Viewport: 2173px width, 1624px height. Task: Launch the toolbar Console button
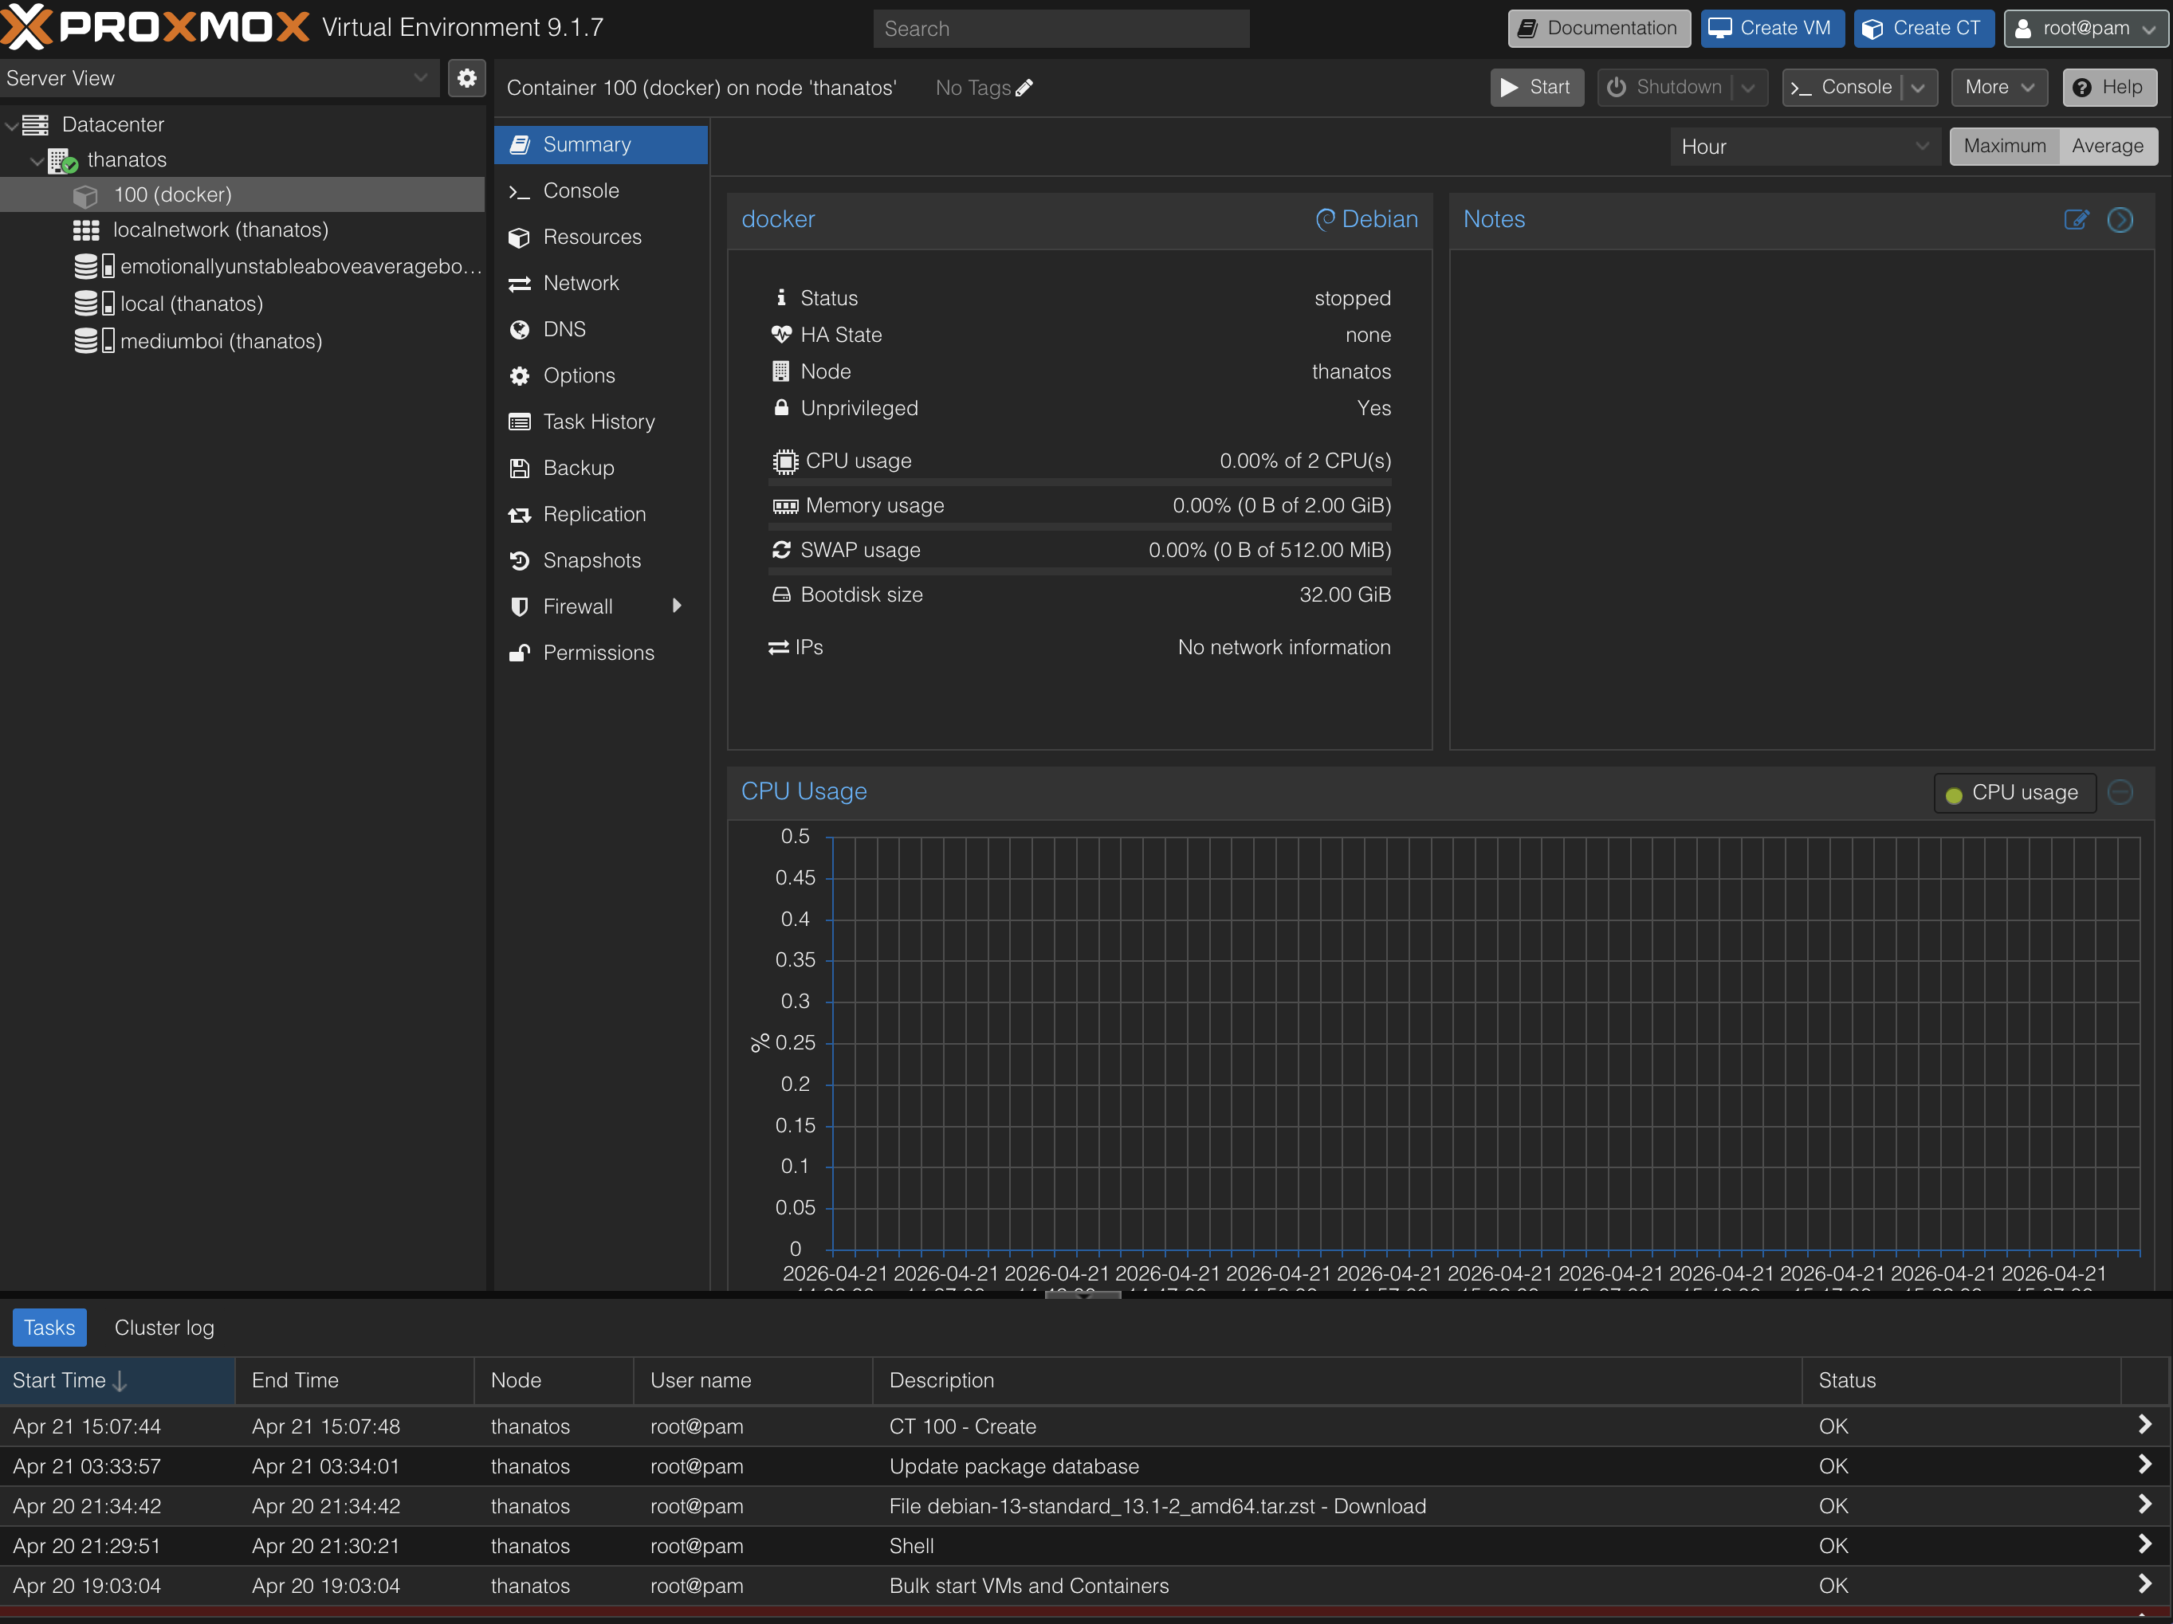pyautogui.click(x=1842, y=88)
